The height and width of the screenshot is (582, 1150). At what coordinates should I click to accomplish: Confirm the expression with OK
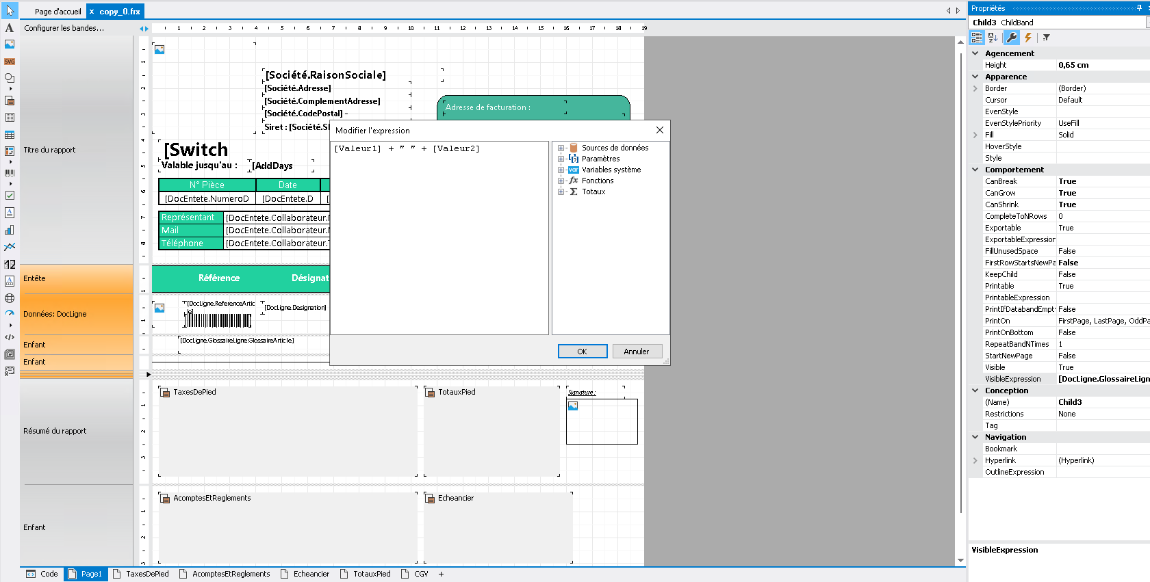[582, 352]
